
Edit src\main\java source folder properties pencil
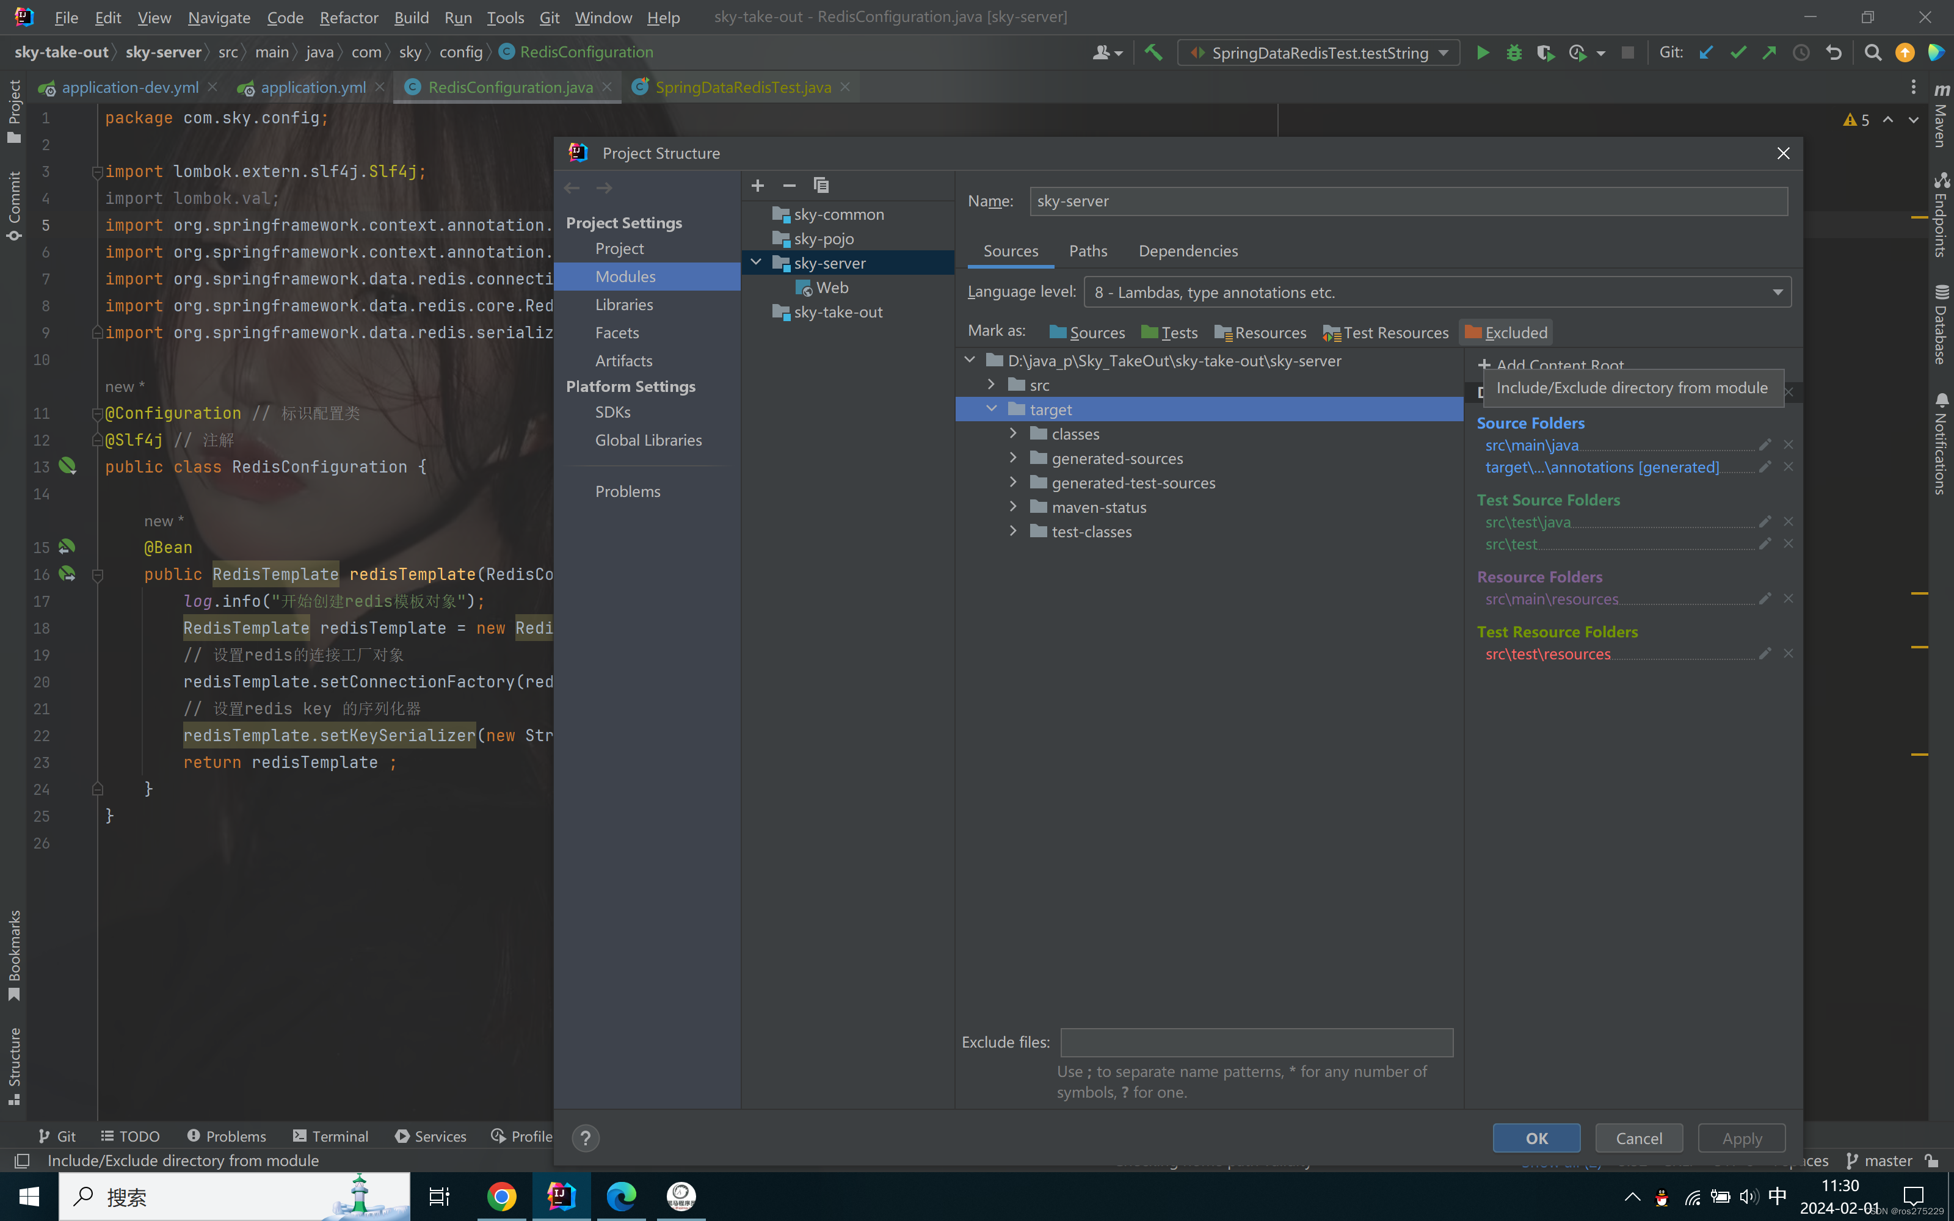(x=1765, y=445)
